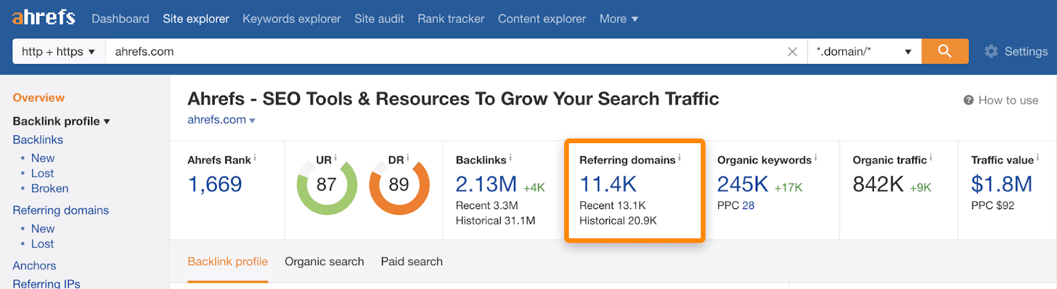The width and height of the screenshot is (1057, 289).
Task: Click info icon next to Referring domains
Action: point(679,158)
